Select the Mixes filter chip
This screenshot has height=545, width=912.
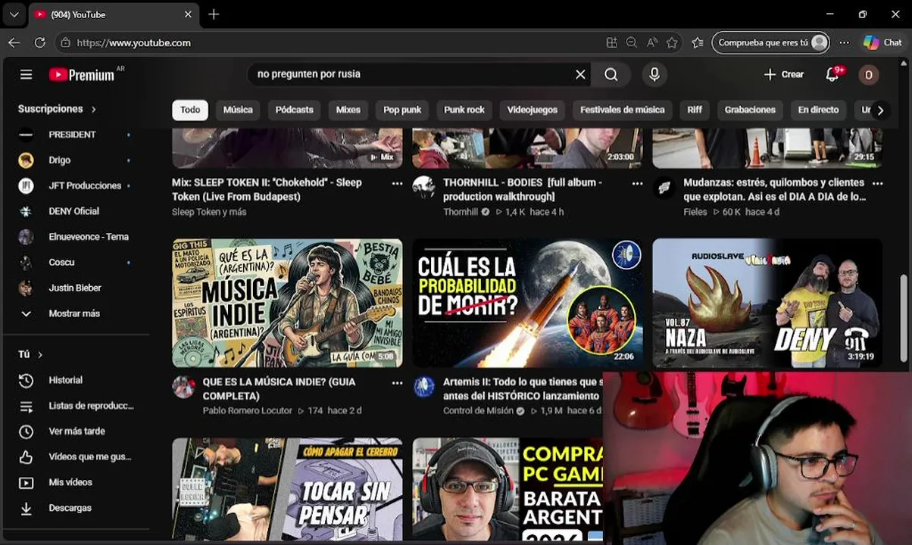(x=348, y=110)
